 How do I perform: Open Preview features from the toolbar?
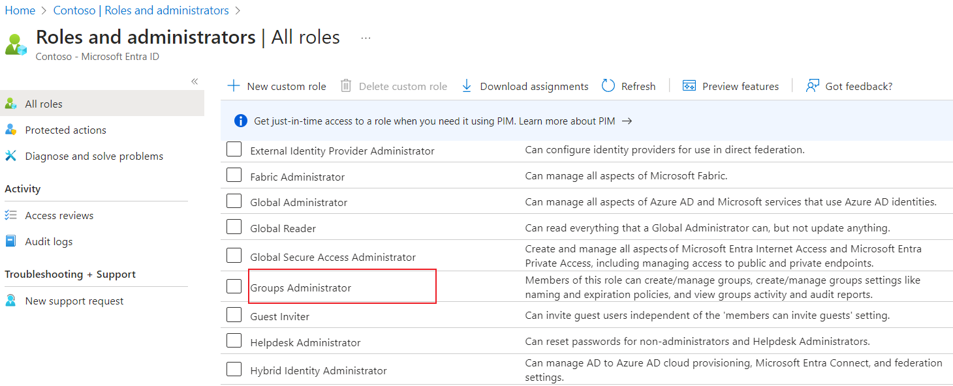[x=689, y=85]
